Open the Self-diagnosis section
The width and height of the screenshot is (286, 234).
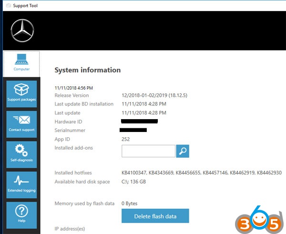click(21, 154)
